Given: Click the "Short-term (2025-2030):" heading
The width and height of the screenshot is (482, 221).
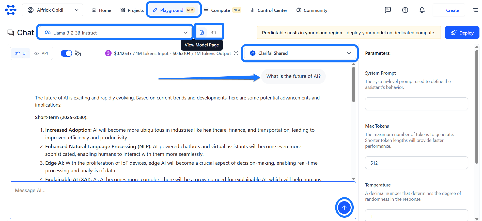Looking at the screenshot, I should 61,117.
